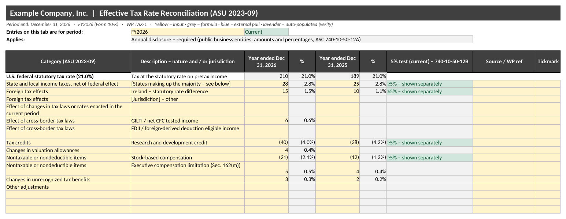566x219 pixels.
Task: Select the green 'Current' cell
Action: (266, 32)
